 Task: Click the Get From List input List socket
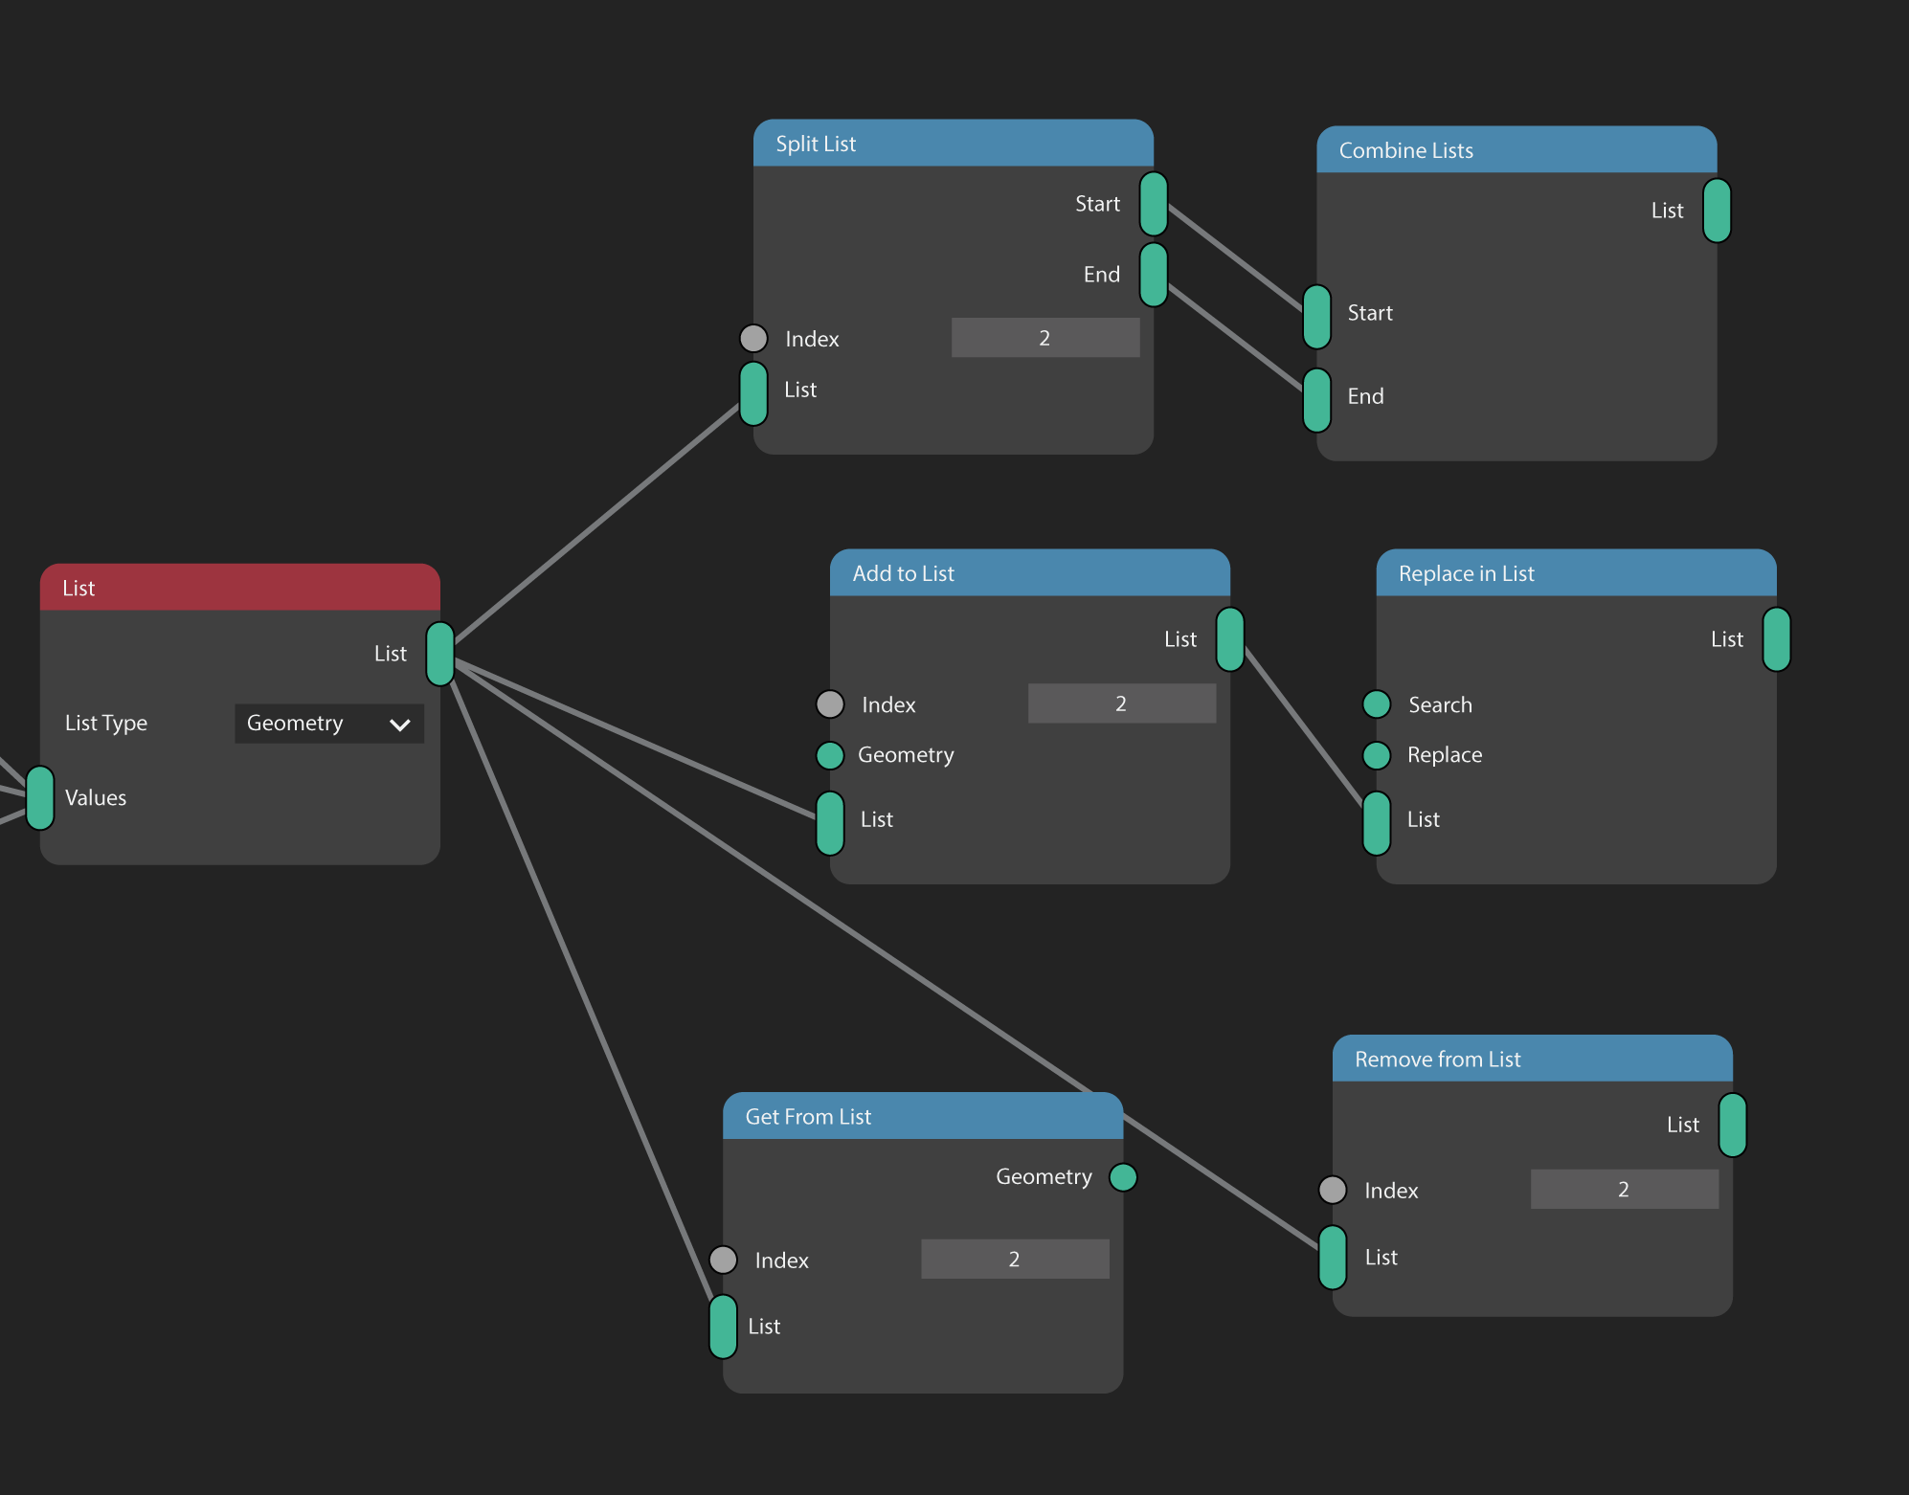coord(723,1327)
